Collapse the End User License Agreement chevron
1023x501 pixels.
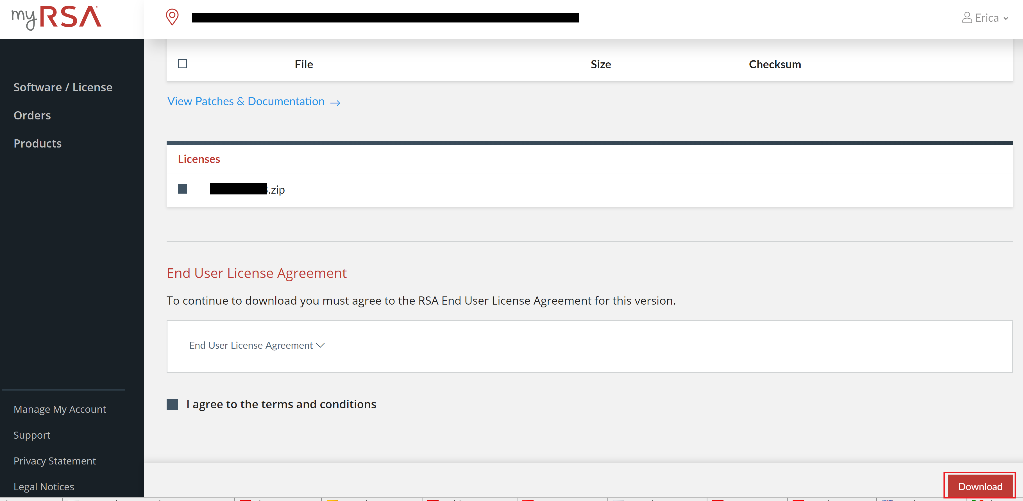pos(320,346)
